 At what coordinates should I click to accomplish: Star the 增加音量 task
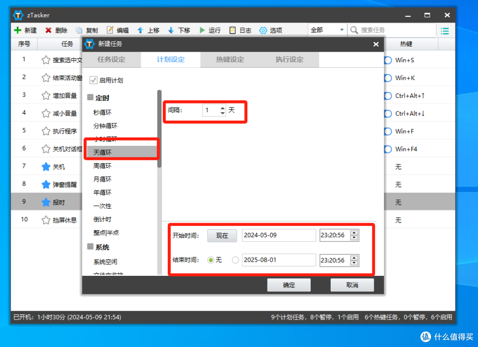46,95
